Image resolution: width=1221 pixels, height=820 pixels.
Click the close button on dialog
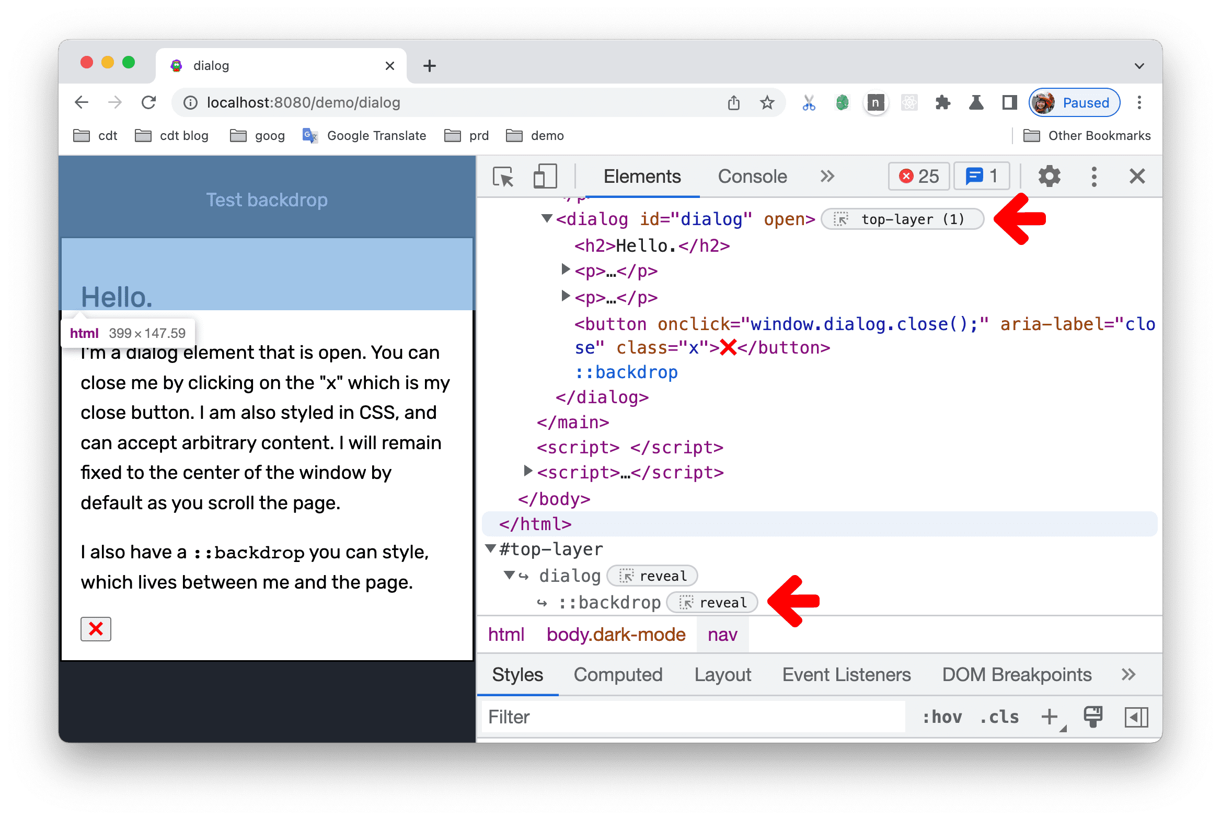point(96,629)
